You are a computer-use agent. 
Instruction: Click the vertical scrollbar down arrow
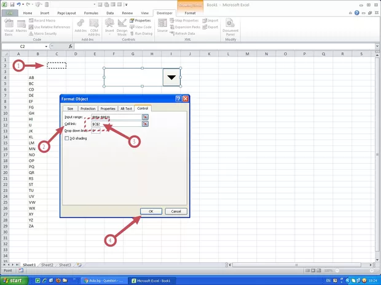(377, 260)
